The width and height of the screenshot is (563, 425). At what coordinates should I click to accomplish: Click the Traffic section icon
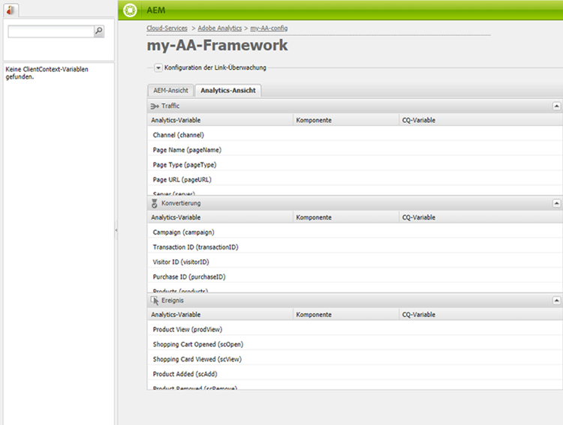point(155,106)
